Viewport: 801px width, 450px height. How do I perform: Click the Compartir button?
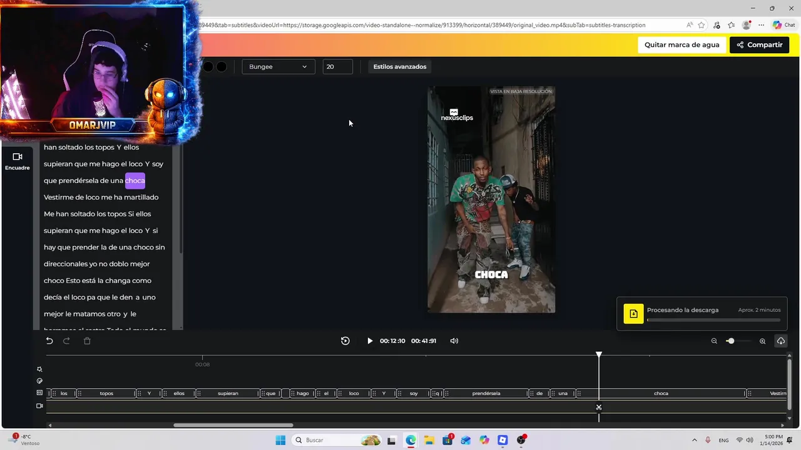(759, 45)
